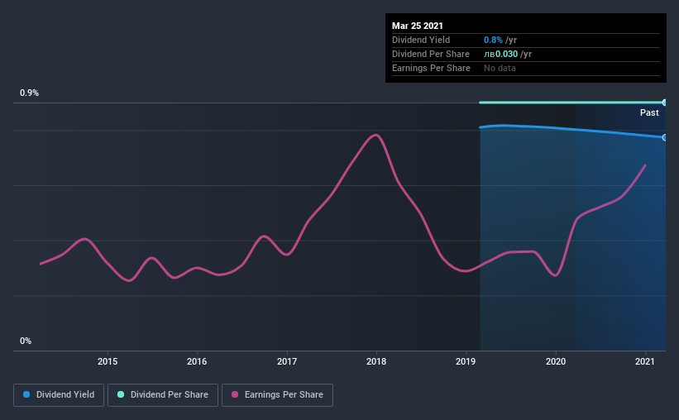Click the 0.8% /yr dividend yield value

pyautogui.click(x=500, y=40)
